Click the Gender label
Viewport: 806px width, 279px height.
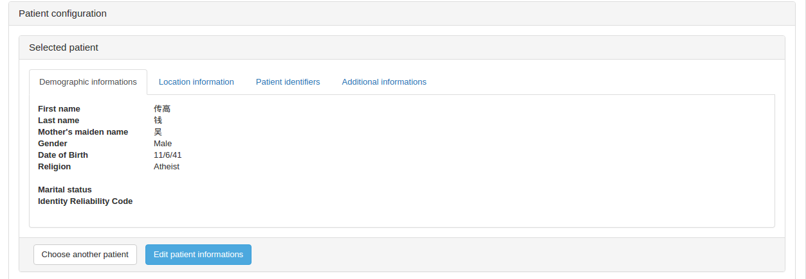53,144
